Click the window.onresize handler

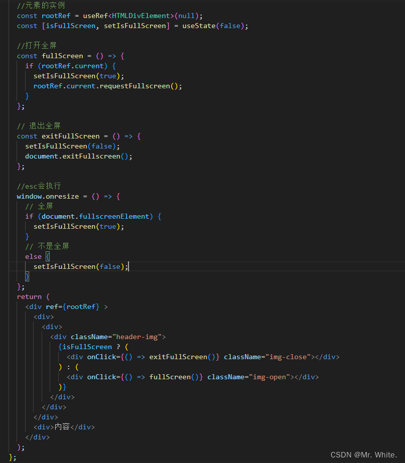[48, 196]
